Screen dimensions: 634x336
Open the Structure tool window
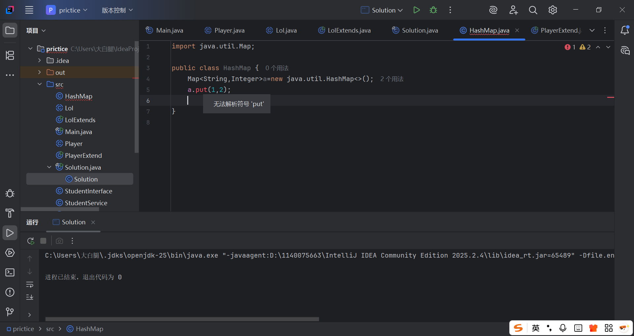[x=10, y=55]
